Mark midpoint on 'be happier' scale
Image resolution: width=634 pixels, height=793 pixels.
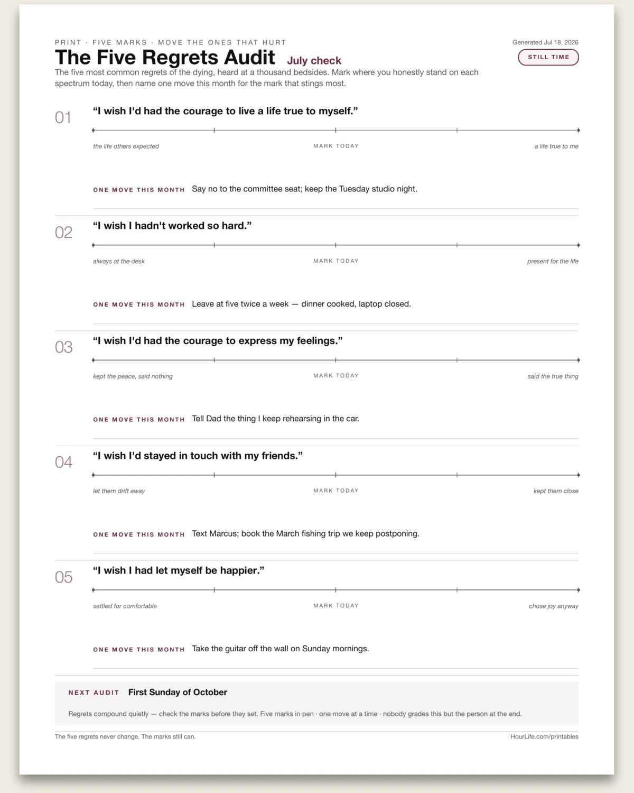pos(335,590)
